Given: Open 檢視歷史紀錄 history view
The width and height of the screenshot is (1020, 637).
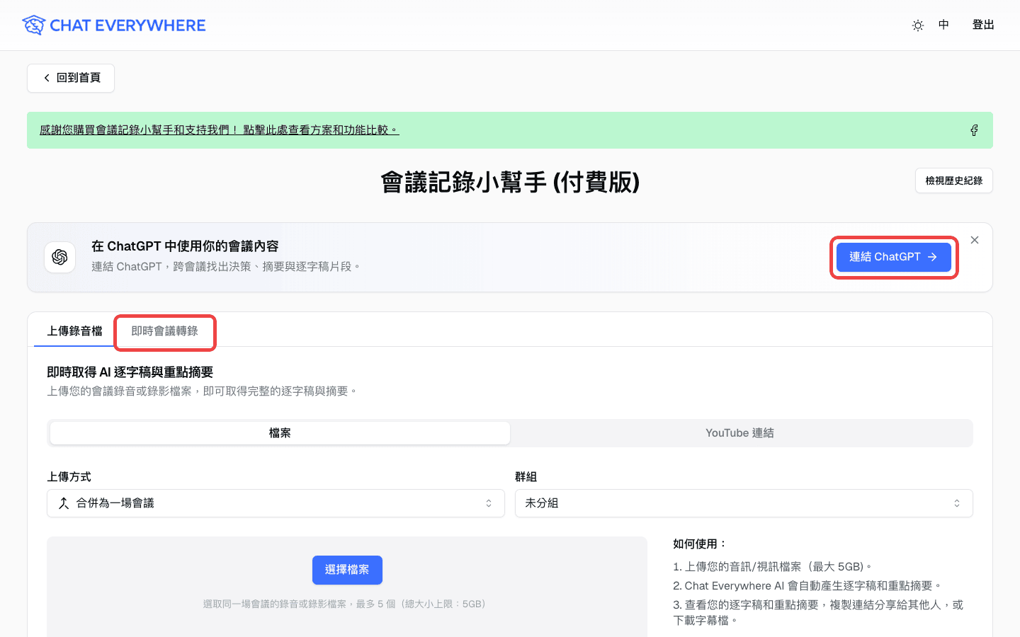Looking at the screenshot, I should (x=953, y=180).
